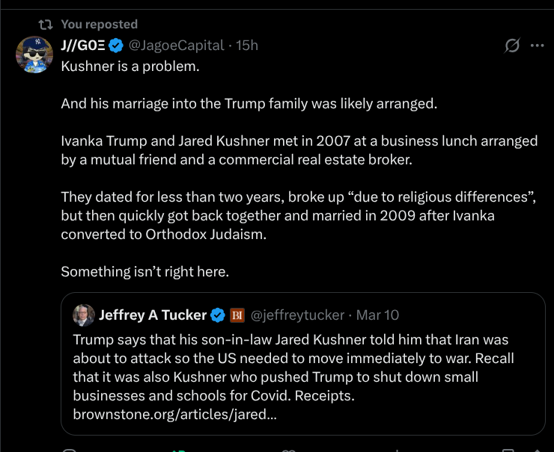Image resolution: width=554 pixels, height=452 pixels.
Task: Click the verified badge beside Jeffrey A Tucker
Action: point(218,315)
